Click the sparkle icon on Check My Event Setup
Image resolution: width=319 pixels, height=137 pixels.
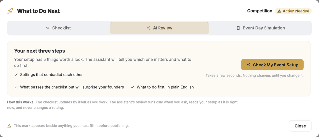pyautogui.click(x=248, y=65)
